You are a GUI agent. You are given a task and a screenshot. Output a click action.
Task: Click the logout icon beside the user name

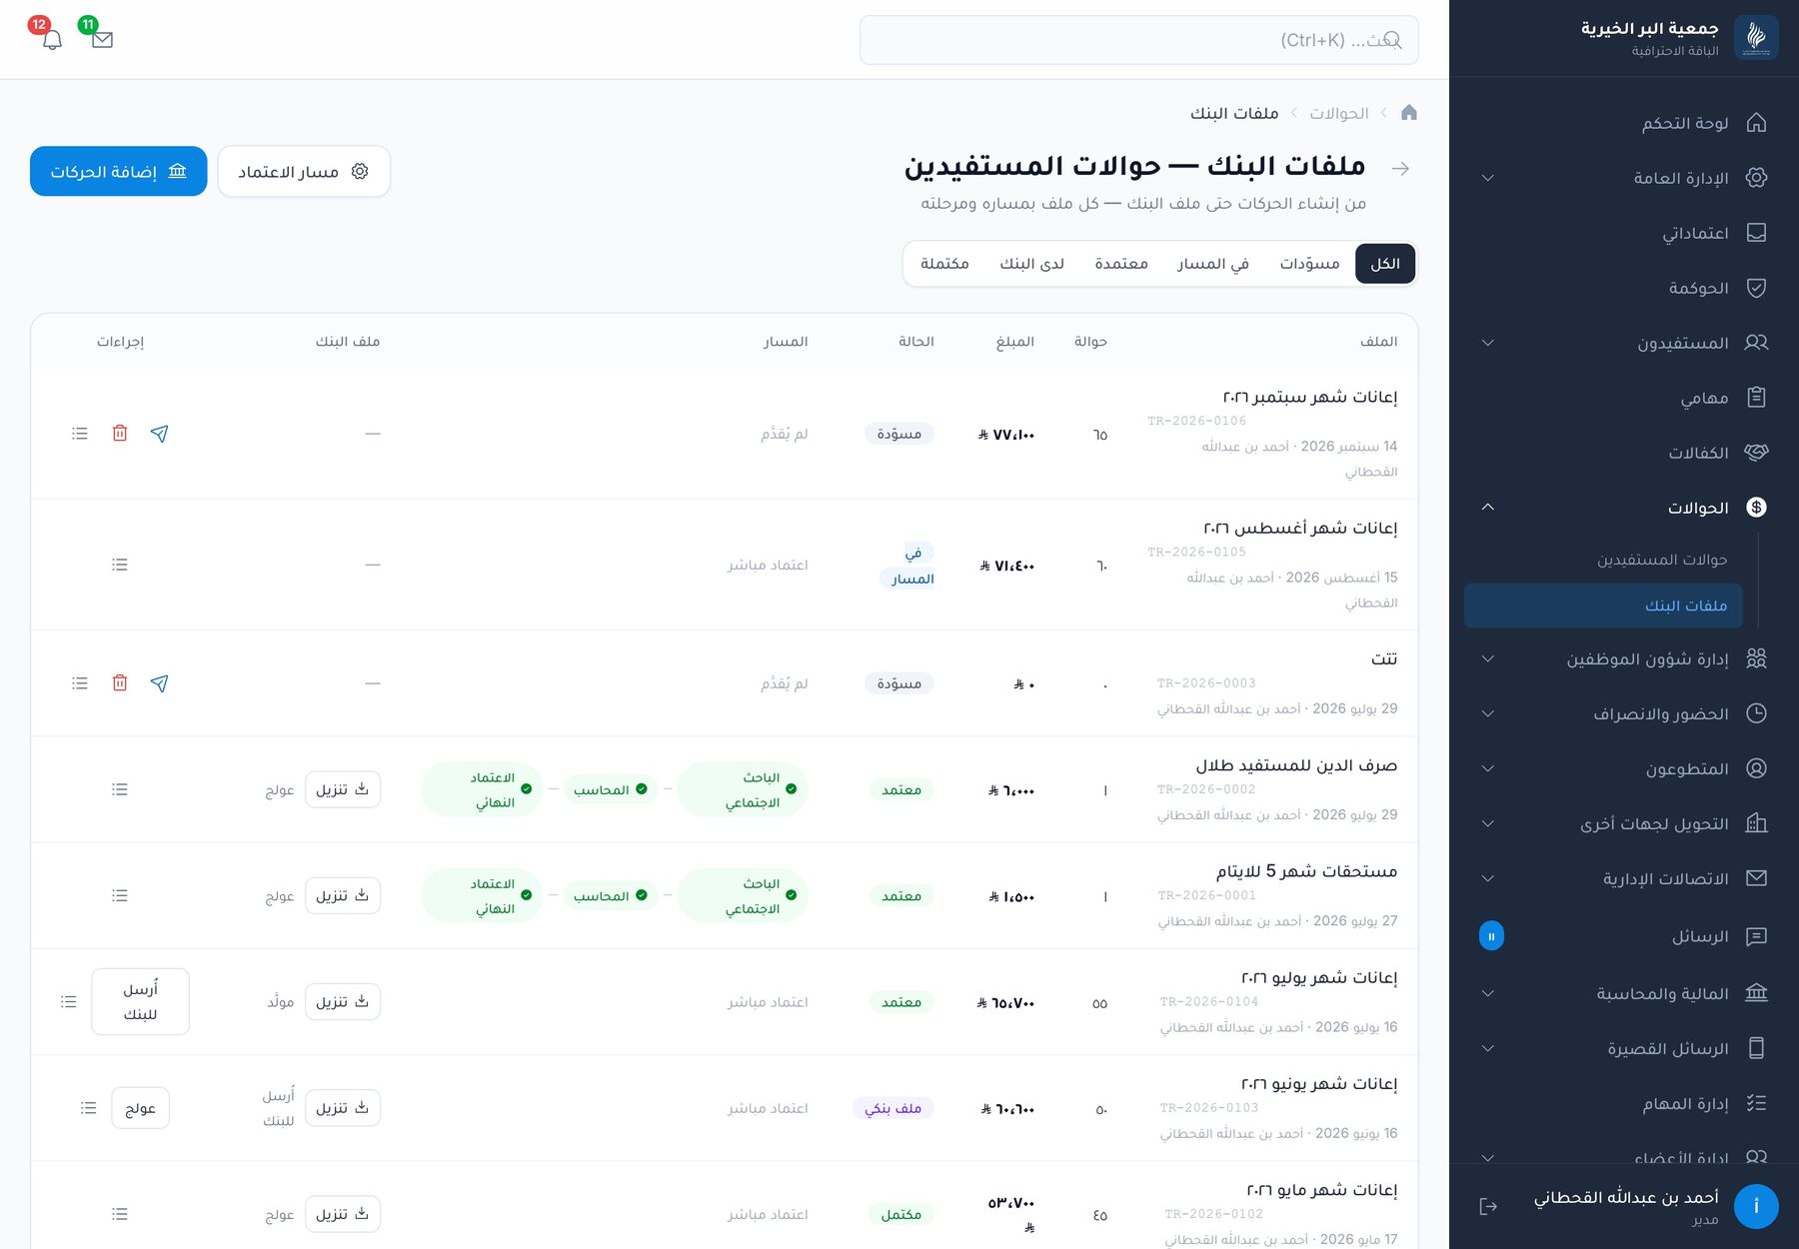click(x=1488, y=1206)
